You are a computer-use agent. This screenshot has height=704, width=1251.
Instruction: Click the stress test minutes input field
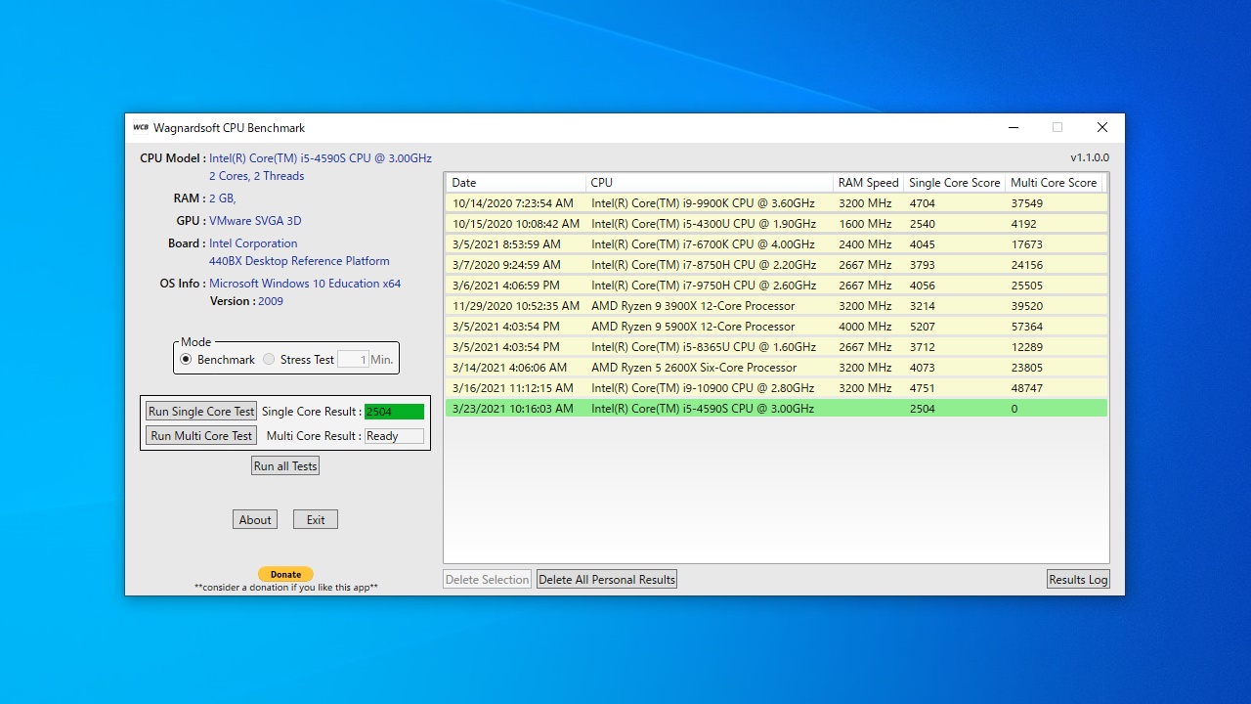[x=353, y=360]
